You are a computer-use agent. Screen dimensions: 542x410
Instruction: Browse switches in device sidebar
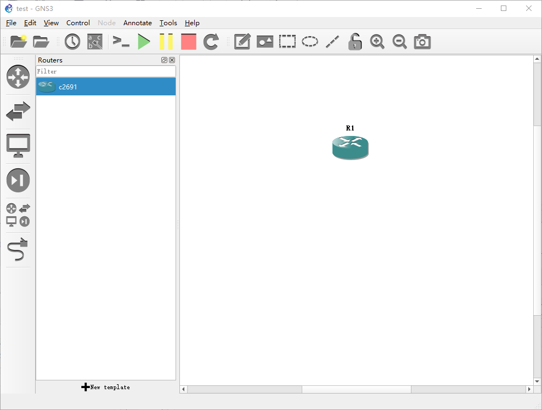click(x=18, y=111)
